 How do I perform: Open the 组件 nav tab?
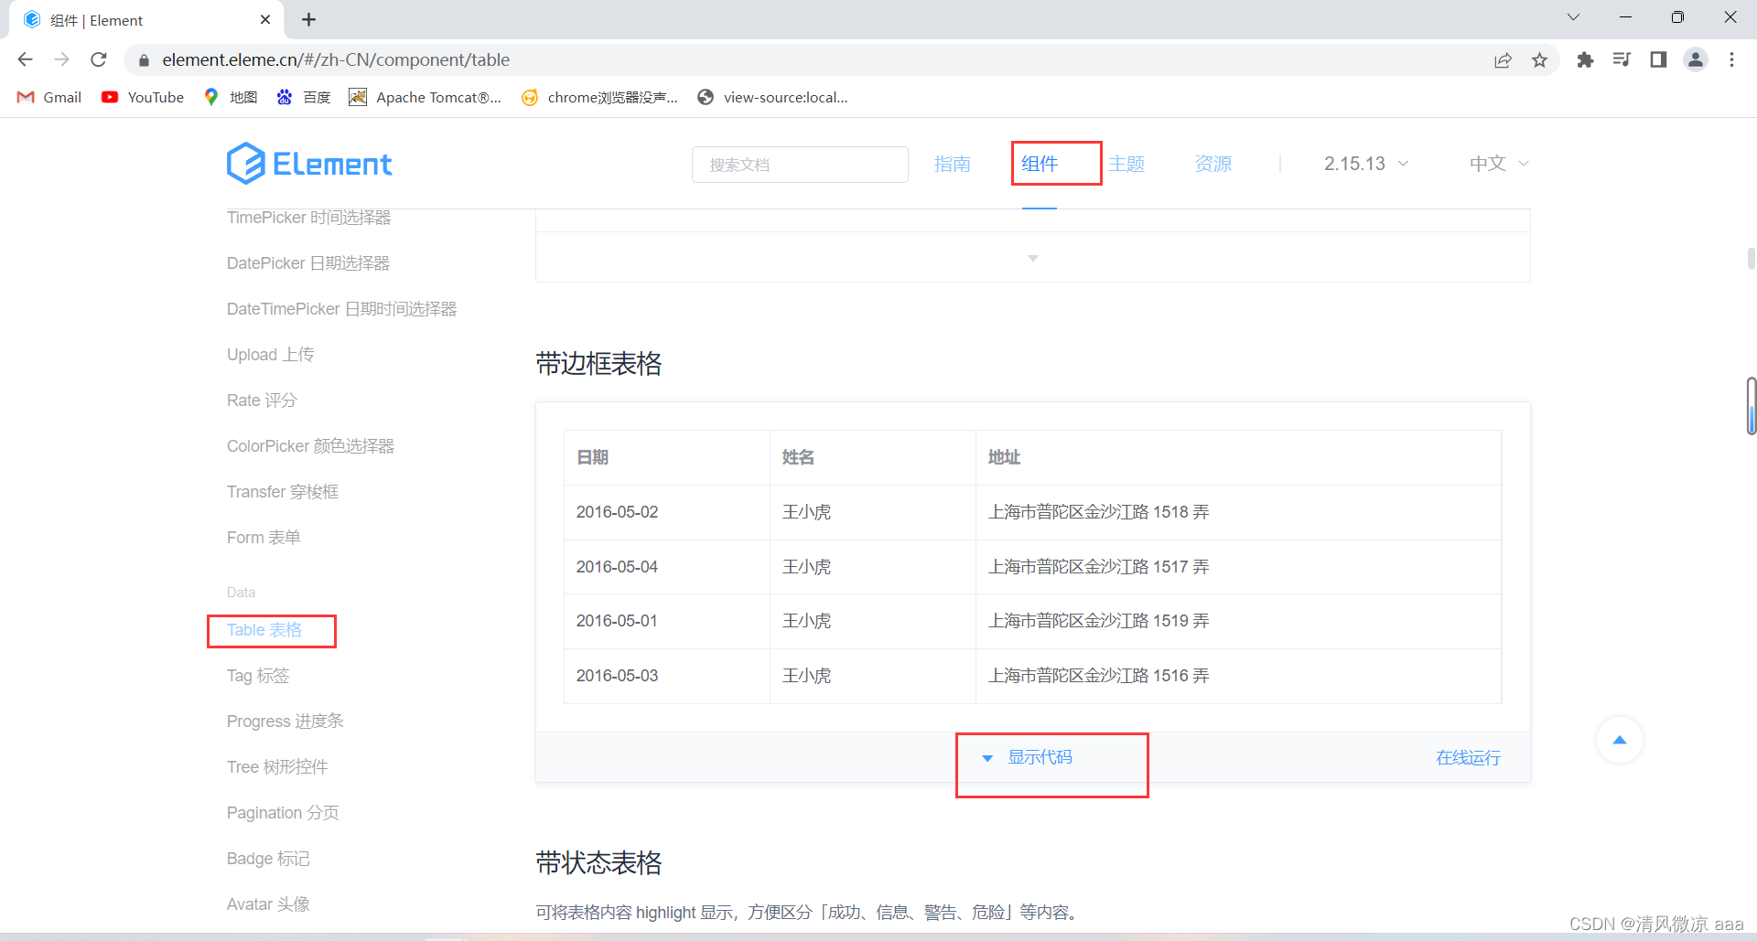coord(1040,164)
